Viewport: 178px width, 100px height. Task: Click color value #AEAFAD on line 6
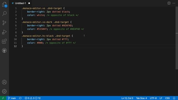(67, 26)
